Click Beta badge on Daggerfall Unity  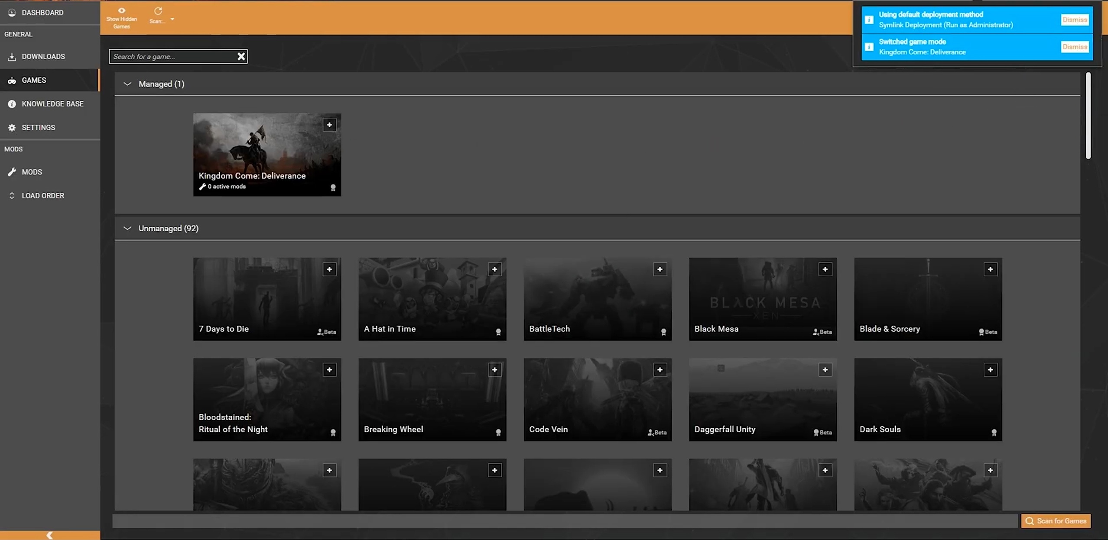click(x=822, y=433)
